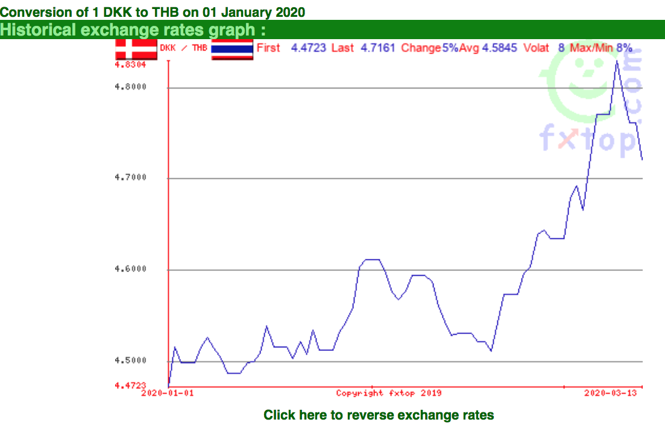The height and width of the screenshot is (431, 665).
Task: Click the 'Copyright fxtop 2019' text
Action: coord(389,393)
